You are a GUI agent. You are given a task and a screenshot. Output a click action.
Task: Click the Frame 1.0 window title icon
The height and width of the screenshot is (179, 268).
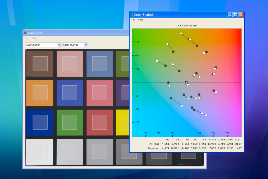pos(26,33)
